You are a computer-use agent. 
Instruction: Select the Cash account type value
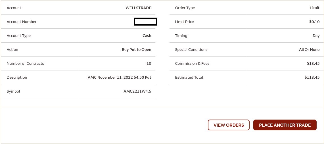(147, 36)
